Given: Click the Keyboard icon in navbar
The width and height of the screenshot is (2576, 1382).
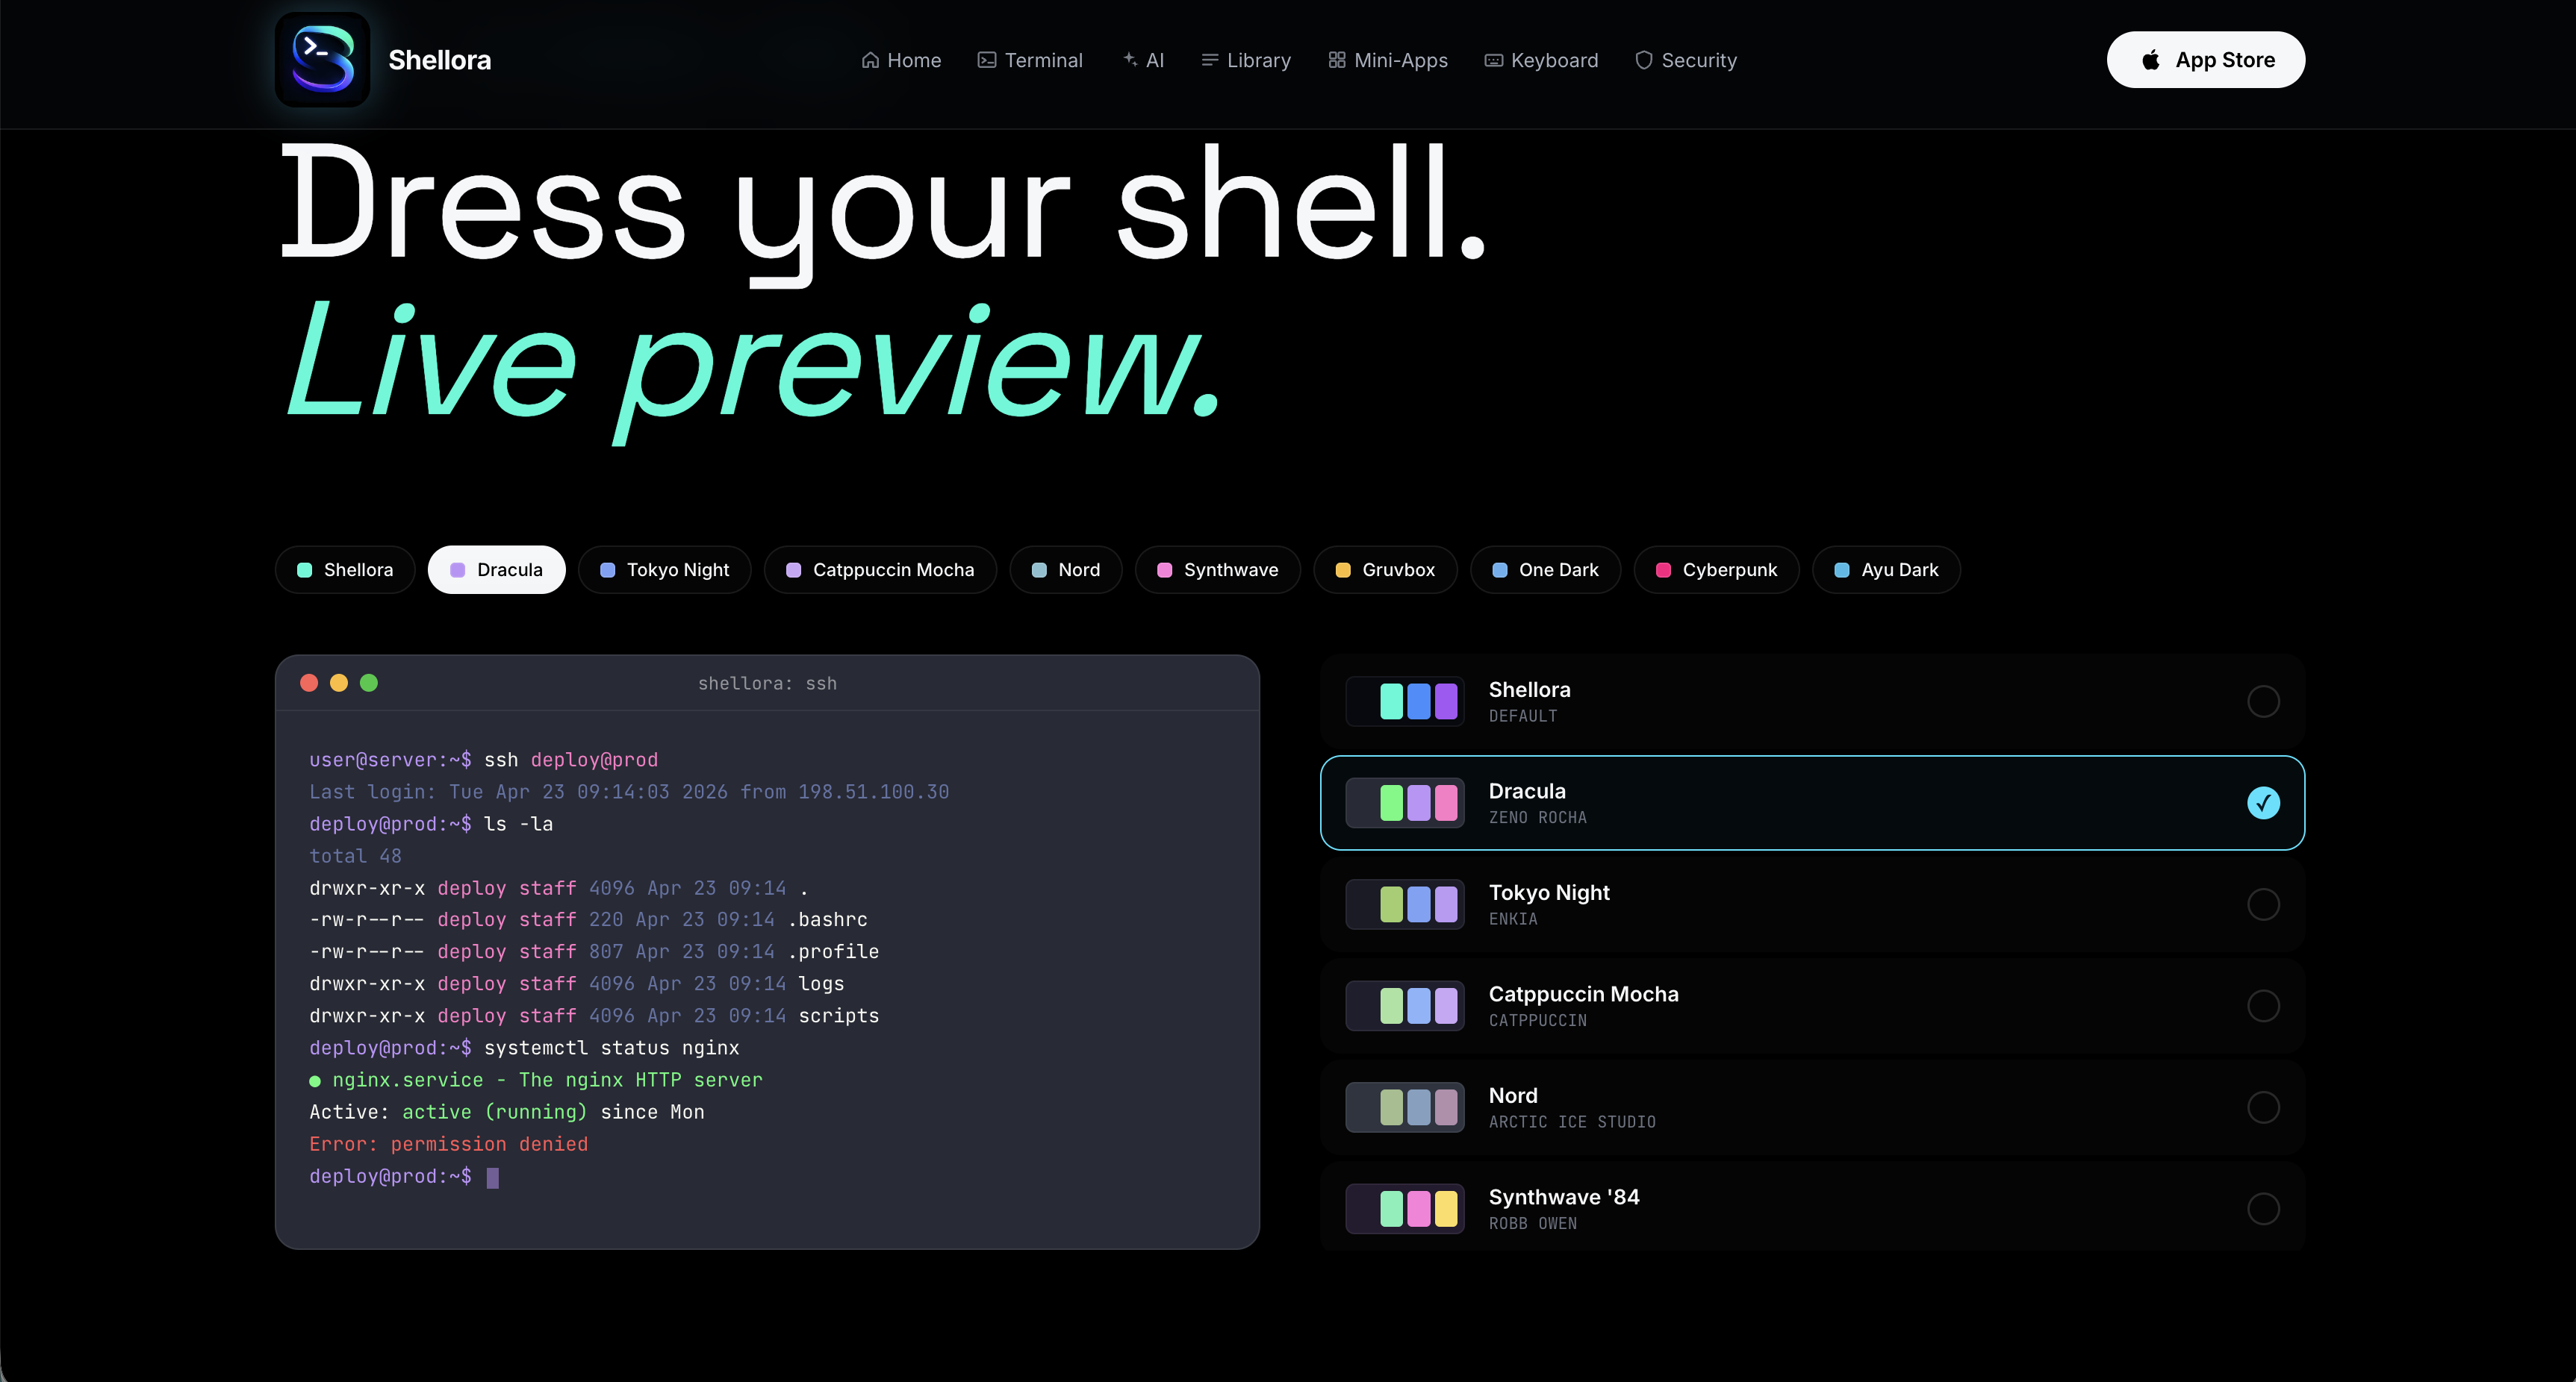Looking at the screenshot, I should coord(1493,60).
